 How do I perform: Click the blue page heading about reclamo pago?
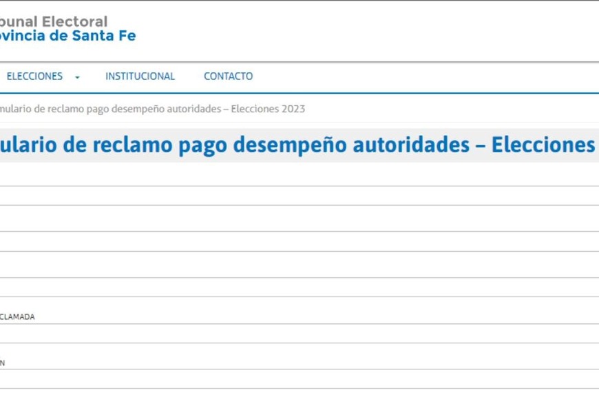[296, 145]
